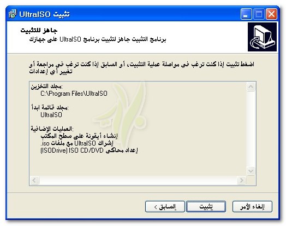Viewport: 286px width, 226px height.
Task: Close the UltraISO setup window
Action: pos(271,14)
